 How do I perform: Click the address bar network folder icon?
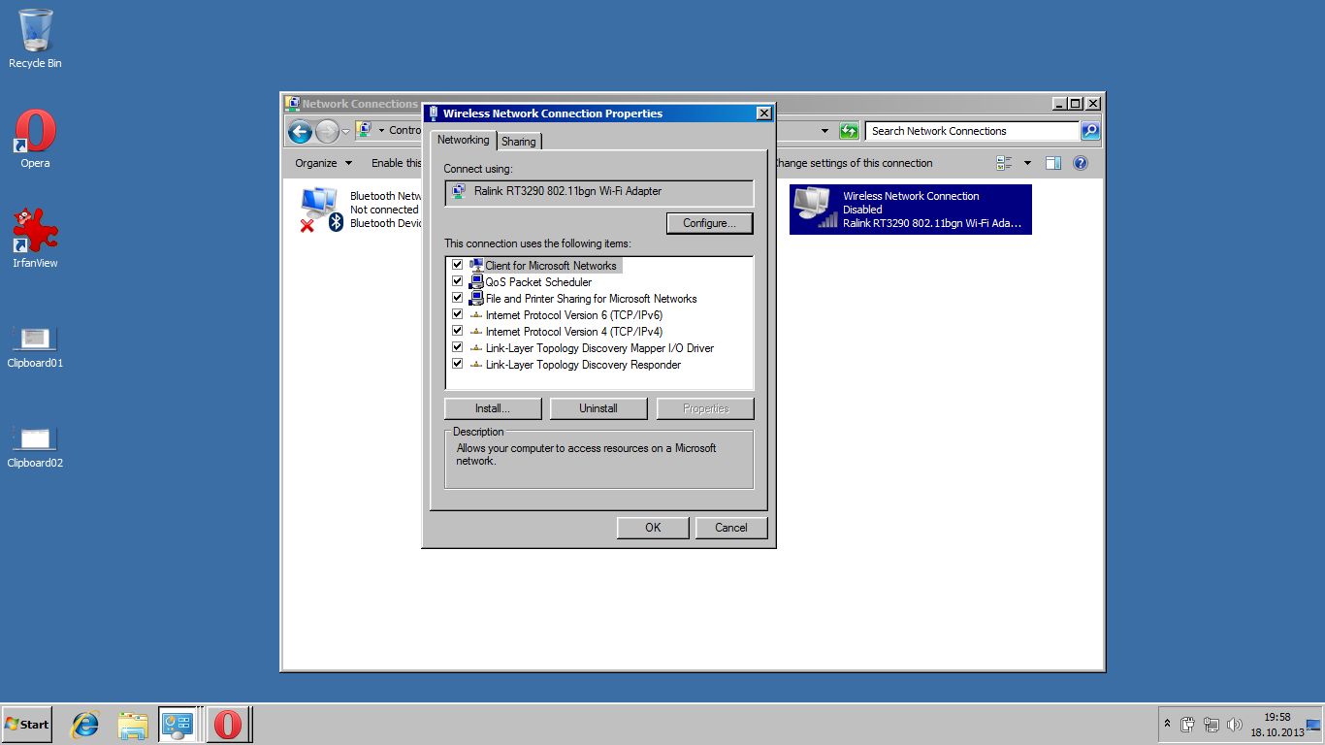point(365,130)
